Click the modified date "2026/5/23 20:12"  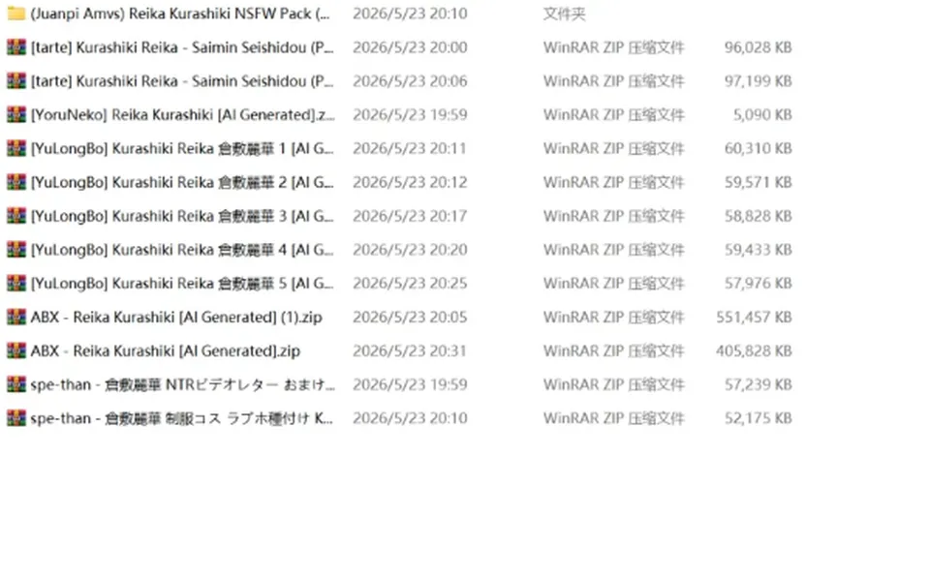[410, 182]
